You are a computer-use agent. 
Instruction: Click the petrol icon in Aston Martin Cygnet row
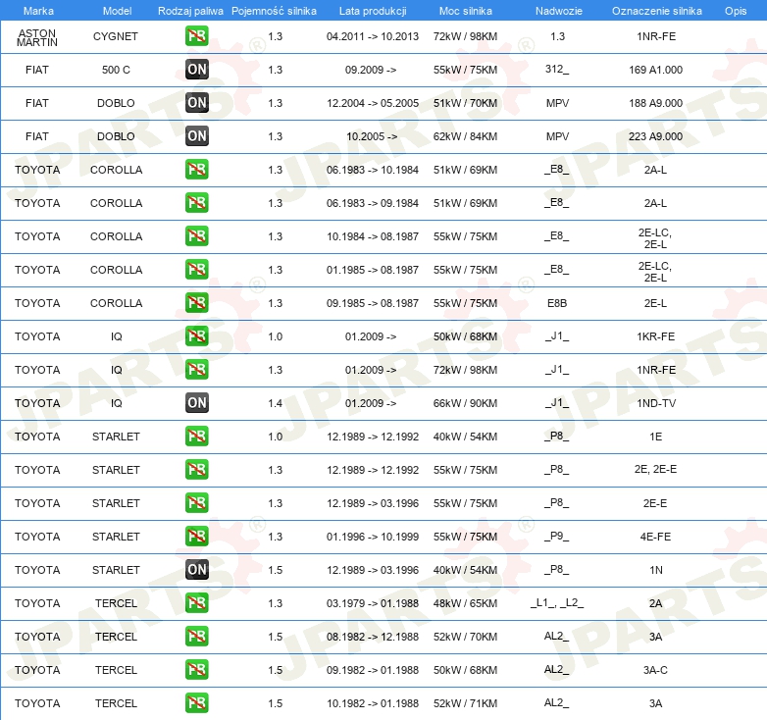pos(197,36)
